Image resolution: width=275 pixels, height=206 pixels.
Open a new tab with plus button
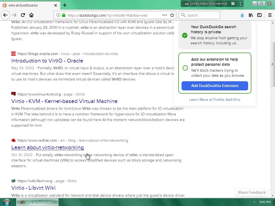tap(65, 5)
